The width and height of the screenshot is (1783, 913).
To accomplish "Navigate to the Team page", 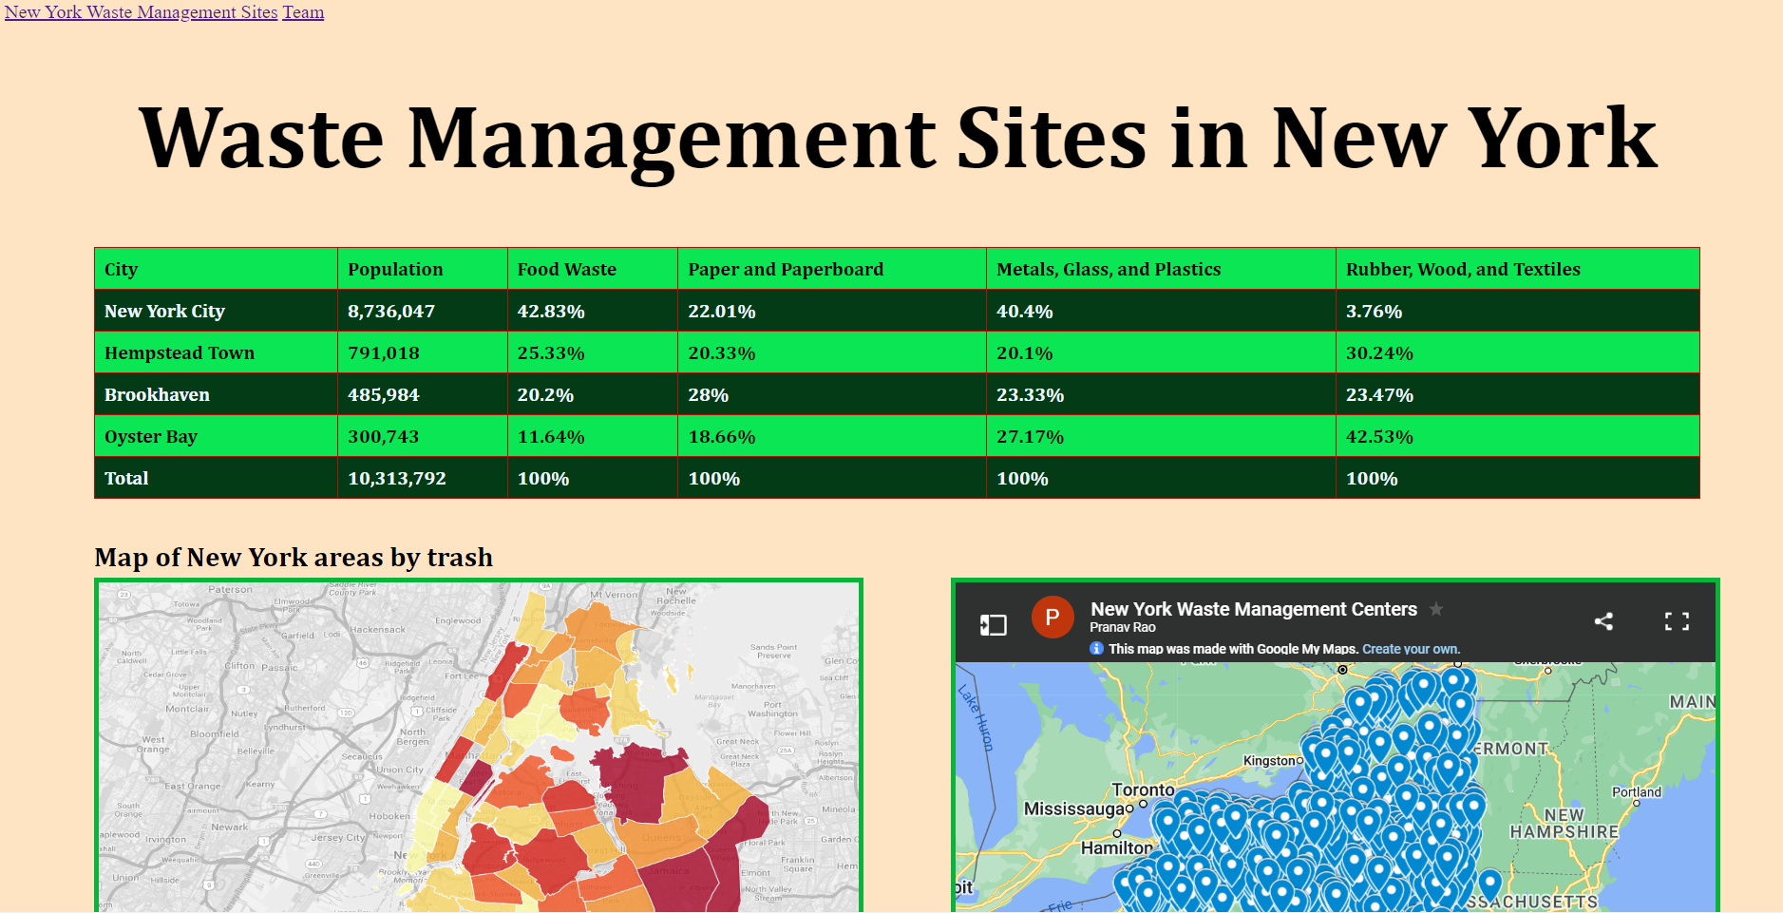I will pos(302,11).
